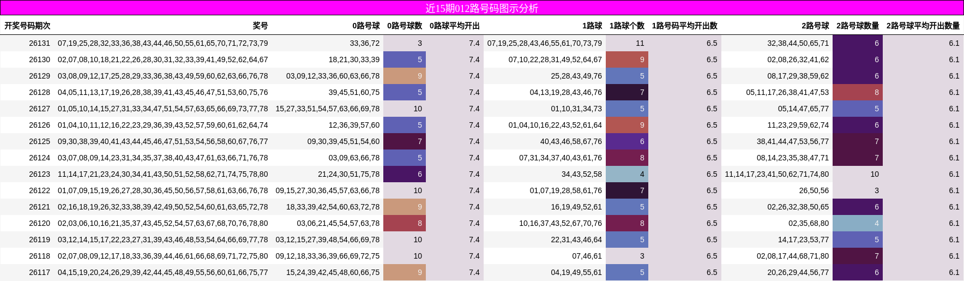Viewport: 964px width, 281px height.
Task: Select the 奖号 column header
Action: click(260, 26)
